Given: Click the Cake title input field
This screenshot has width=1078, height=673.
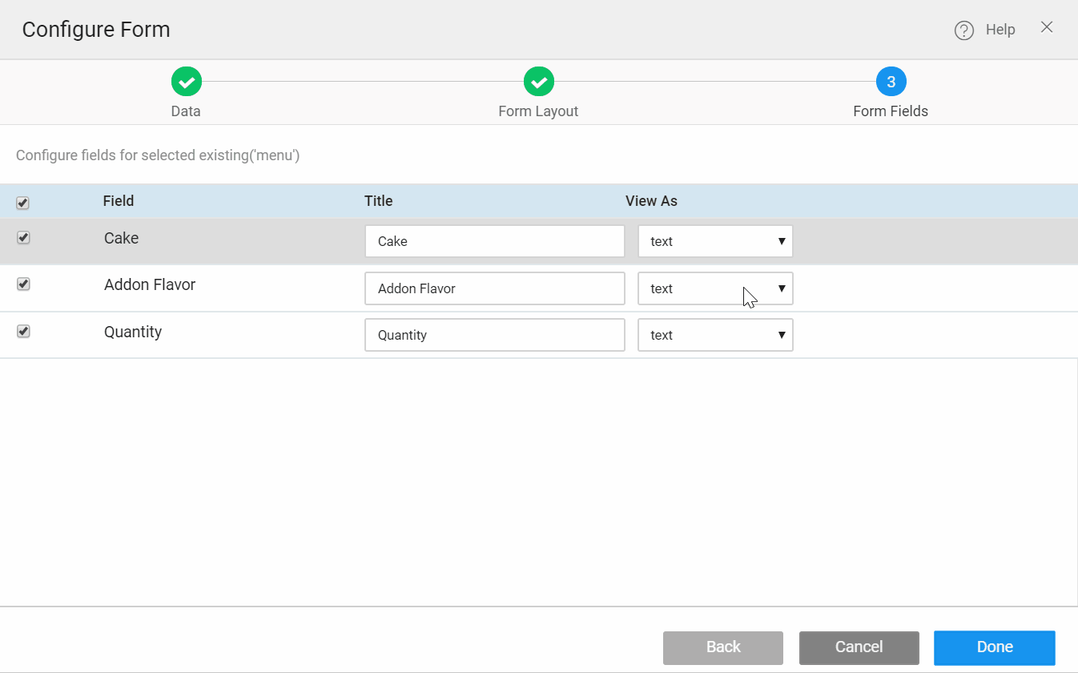Looking at the screenshot, I should point(494,241).
